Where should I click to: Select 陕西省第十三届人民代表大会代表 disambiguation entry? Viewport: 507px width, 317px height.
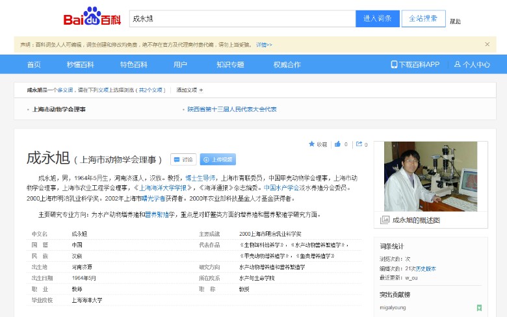tap(232, 109)
